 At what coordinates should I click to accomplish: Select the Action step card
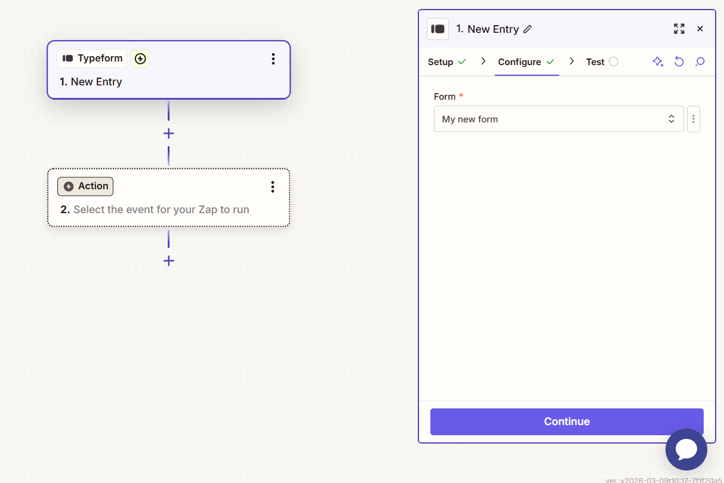pos(168,203)
